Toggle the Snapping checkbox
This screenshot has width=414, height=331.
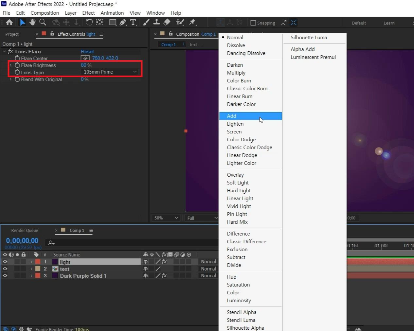click(253, 23)
